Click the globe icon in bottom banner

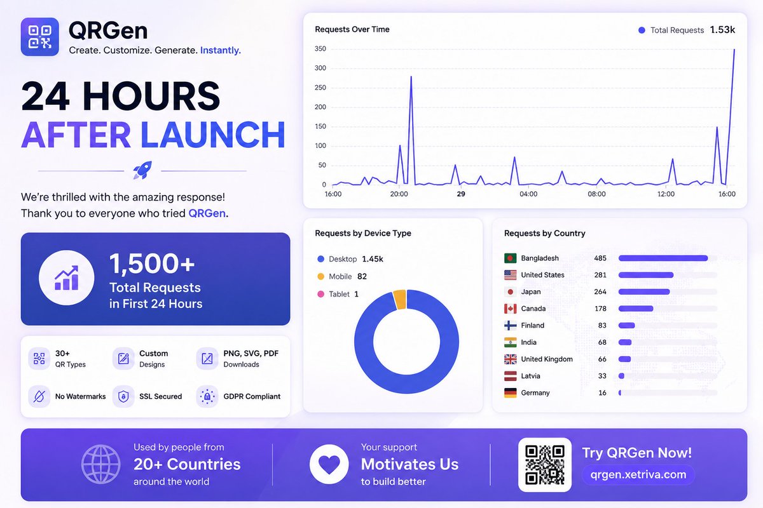pos(101,464)
